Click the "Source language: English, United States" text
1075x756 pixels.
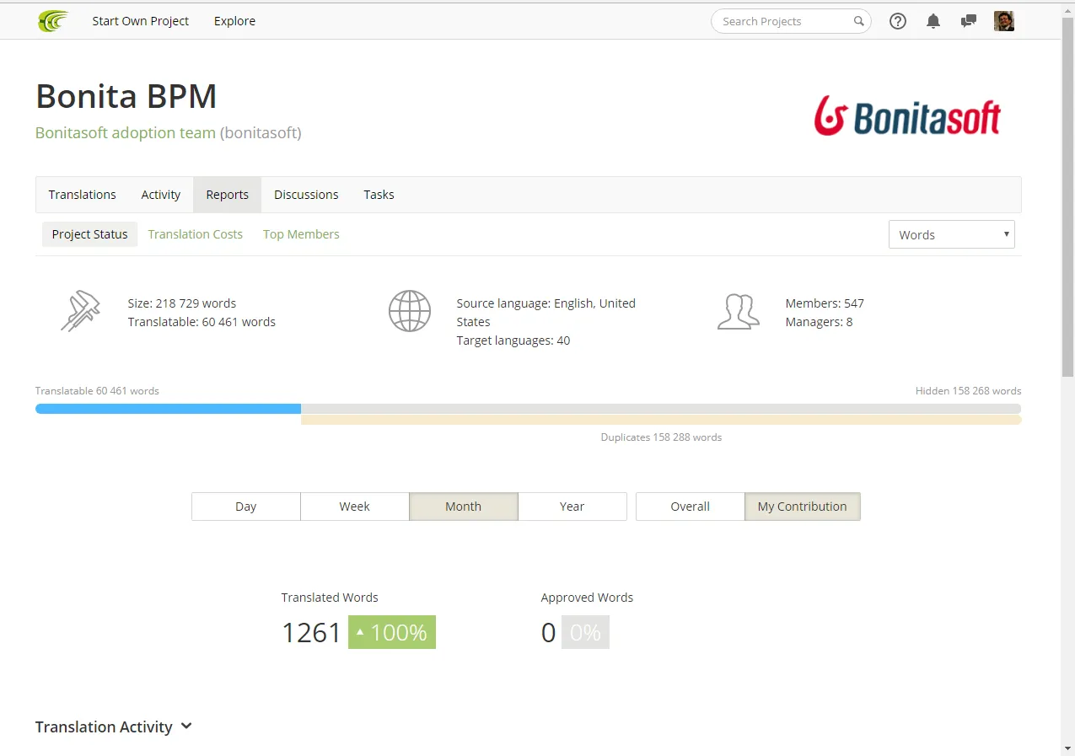[x=546, y=313]
